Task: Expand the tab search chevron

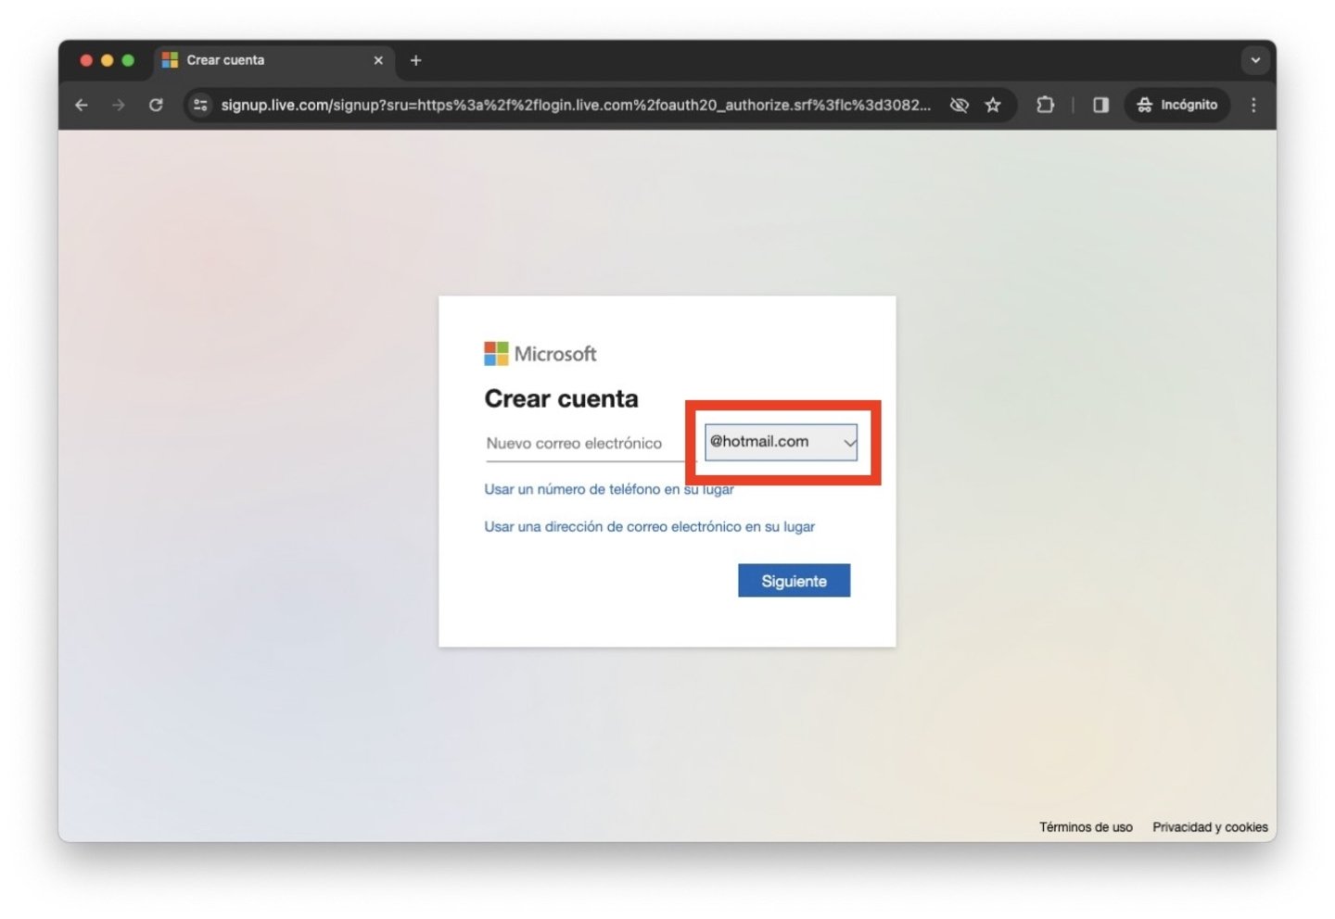Action: click(x=1255, y=60)
